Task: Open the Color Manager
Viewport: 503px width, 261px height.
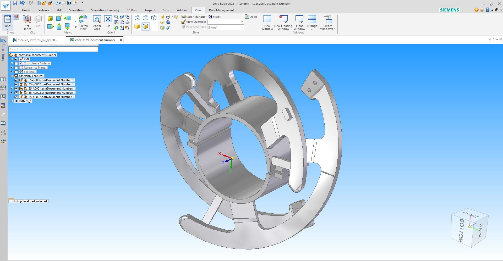Action: [x=183, y=16]
